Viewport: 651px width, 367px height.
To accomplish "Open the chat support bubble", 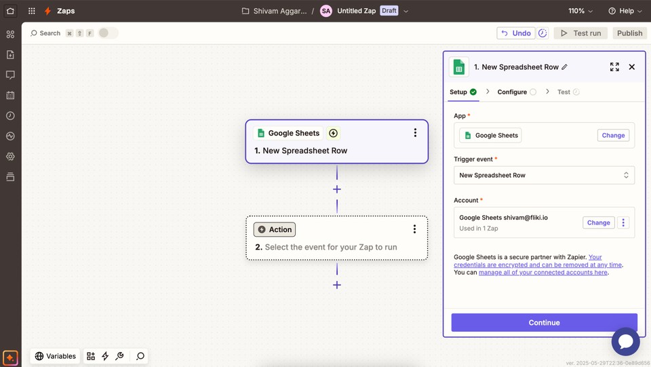I will (x=625, y=342).
